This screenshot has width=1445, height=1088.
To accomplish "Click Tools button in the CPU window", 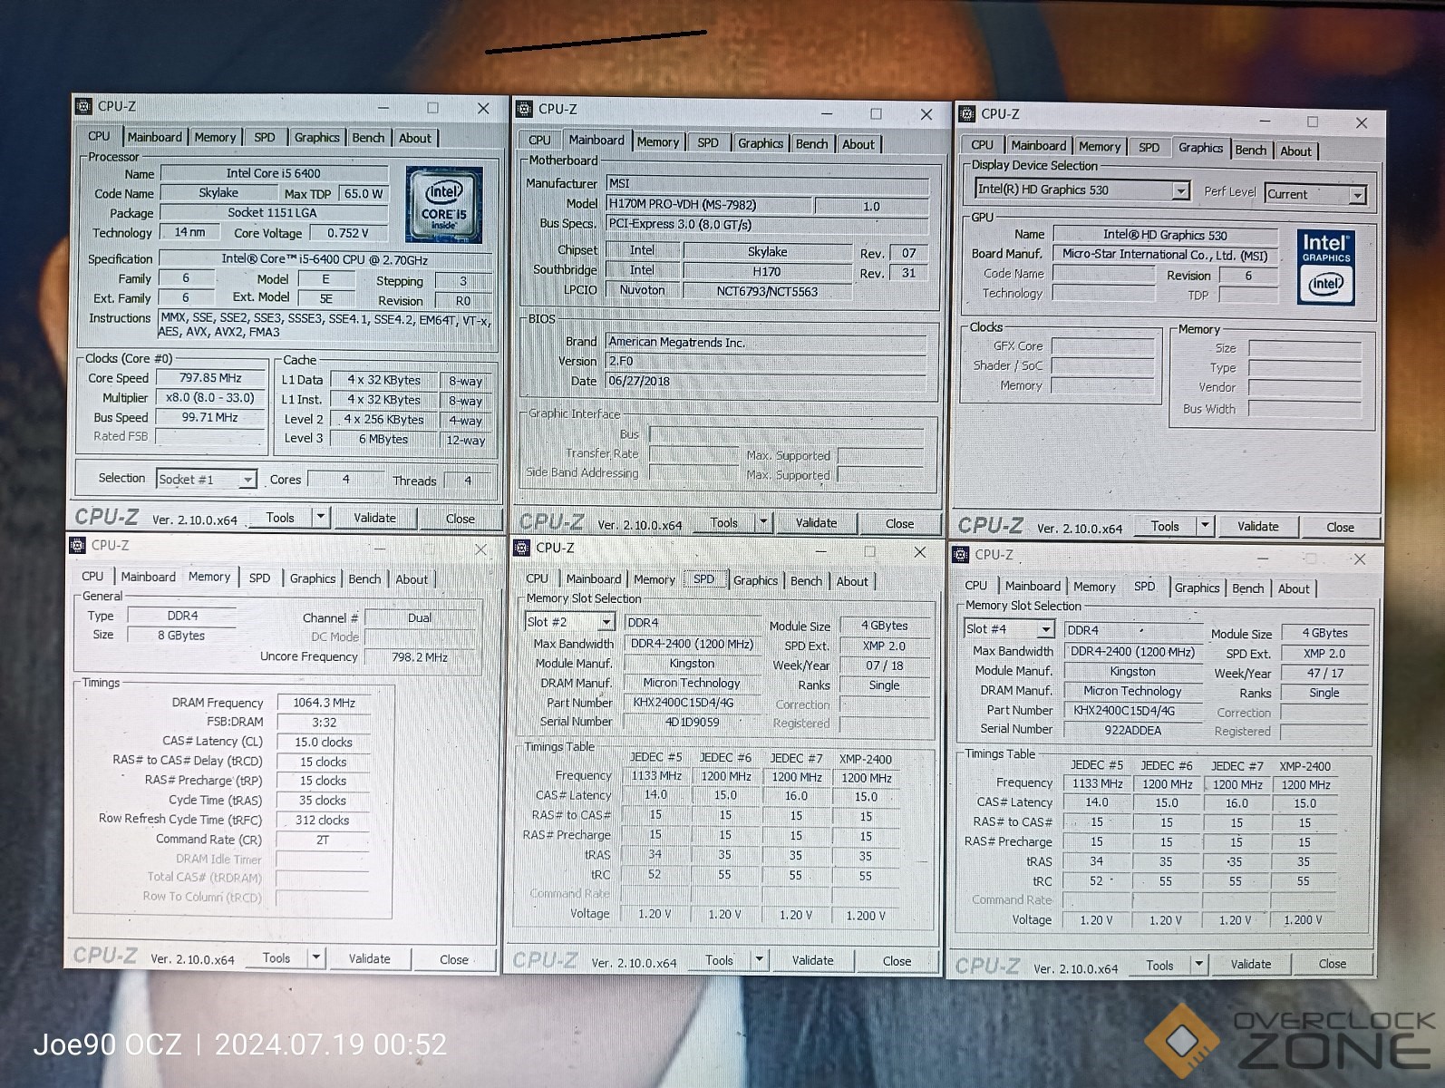I will pos(280,517).
